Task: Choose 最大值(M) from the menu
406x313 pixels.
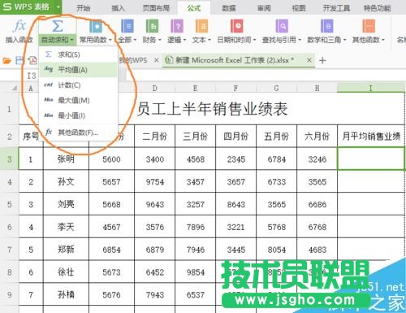Action: pyautogui.click(x=78, y=100)
